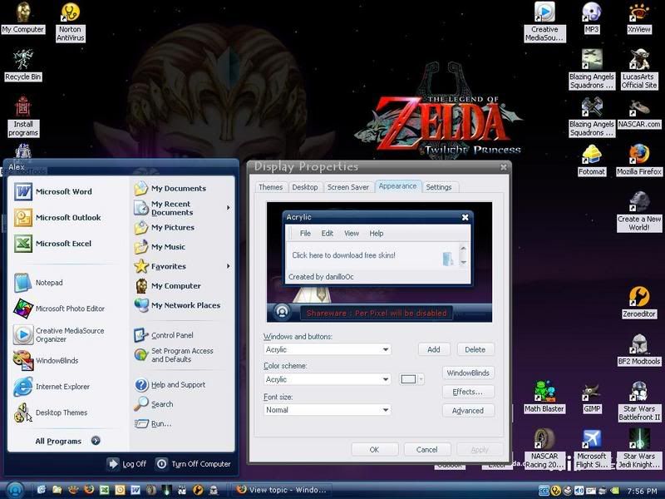Viewport: 665px width, 499px height.
Task: Open File menu in Acrylic preview
Action: tap(305, 234)
